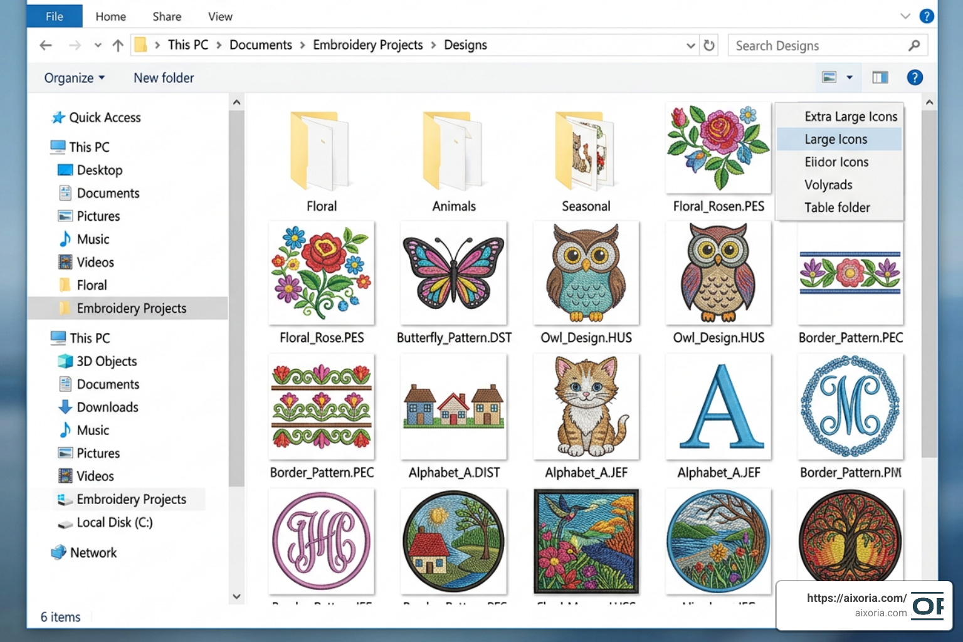Click sidebar scrollbar down arrow
Viewport: 963px width, 642px height.
(x=236, y=596)
